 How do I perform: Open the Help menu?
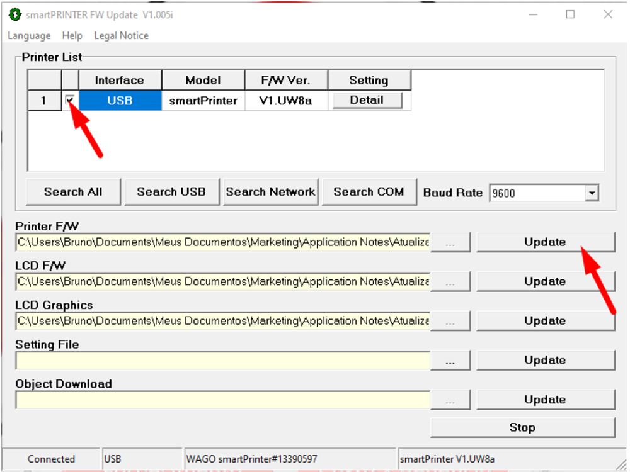pos(72,36)
